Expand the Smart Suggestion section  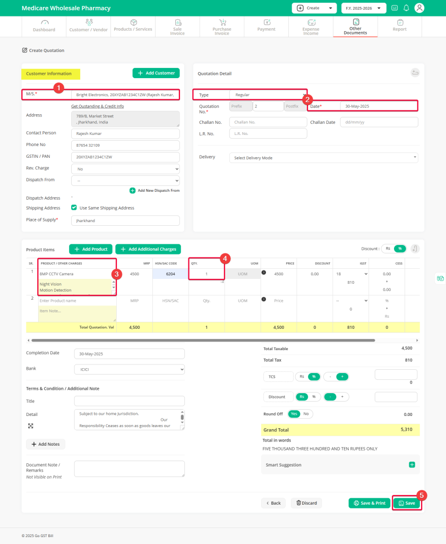[411, 465]
